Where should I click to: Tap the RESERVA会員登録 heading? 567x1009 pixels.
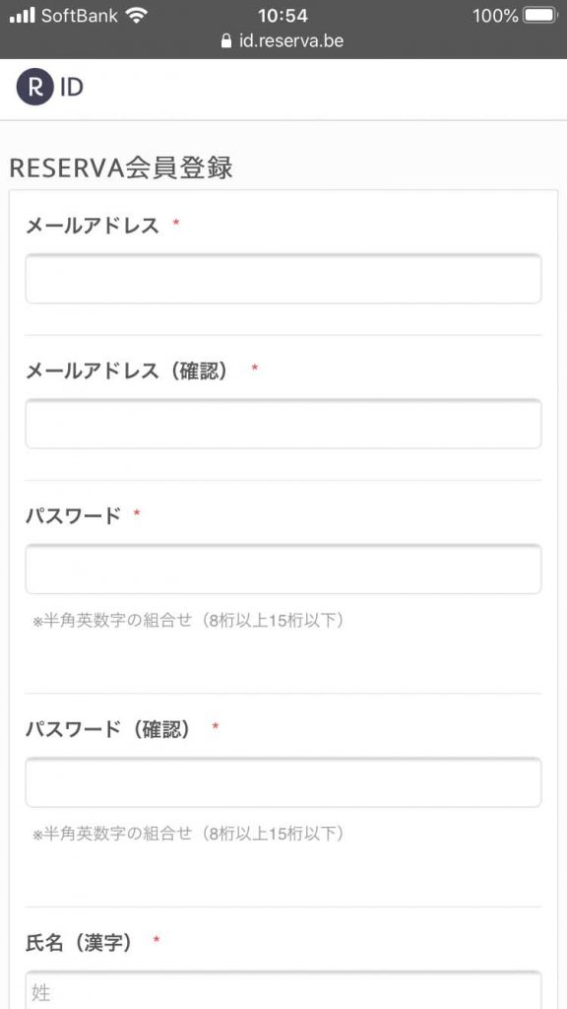(x=121, y=168)
